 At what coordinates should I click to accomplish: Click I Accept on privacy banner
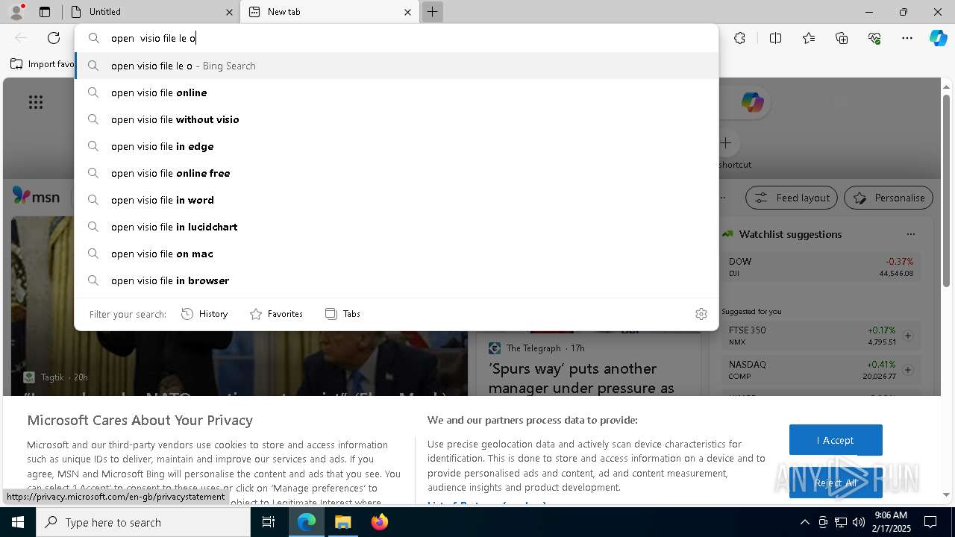(836, 440)
